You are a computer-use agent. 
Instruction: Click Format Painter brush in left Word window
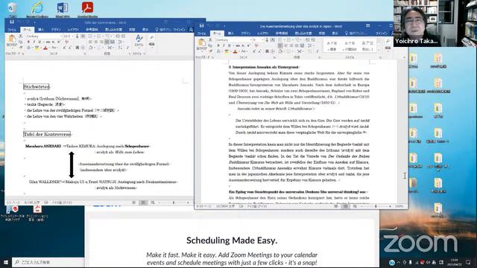pyautogui.click(x=21, y=48)
